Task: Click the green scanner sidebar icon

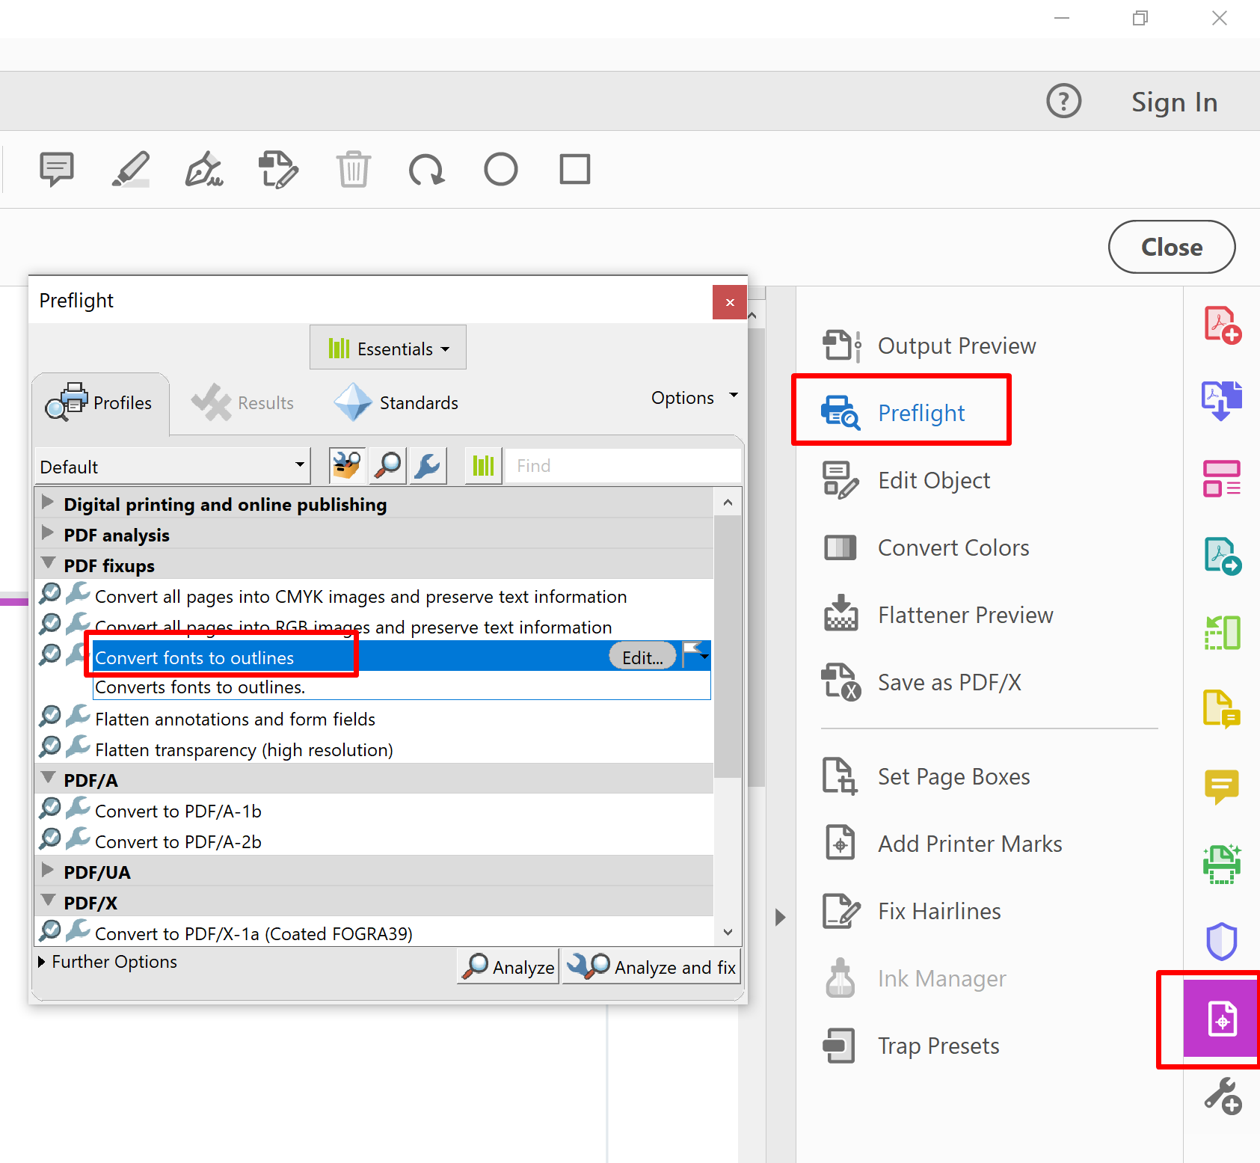Action: pos(1222,864)
